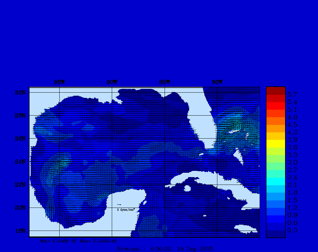
Task: Click the Min/Max values text below map
Action: 79,241
